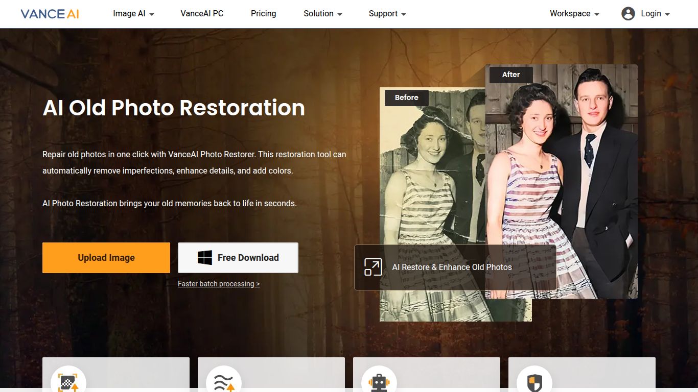Open the Workspace dropdown
This screenshot has height=392, width=698.
pyautogui.click(x=573, y=14)
